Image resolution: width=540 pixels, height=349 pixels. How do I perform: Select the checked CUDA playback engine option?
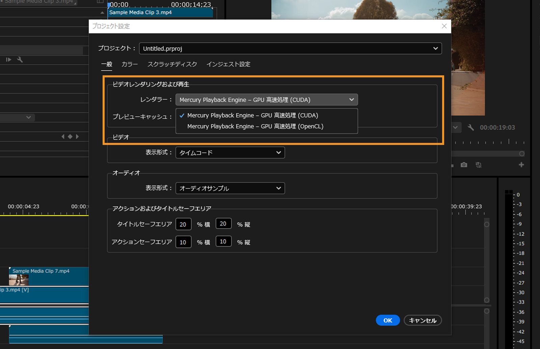(x=252, y=115)
